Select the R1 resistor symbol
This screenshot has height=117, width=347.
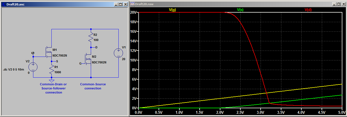51,69
